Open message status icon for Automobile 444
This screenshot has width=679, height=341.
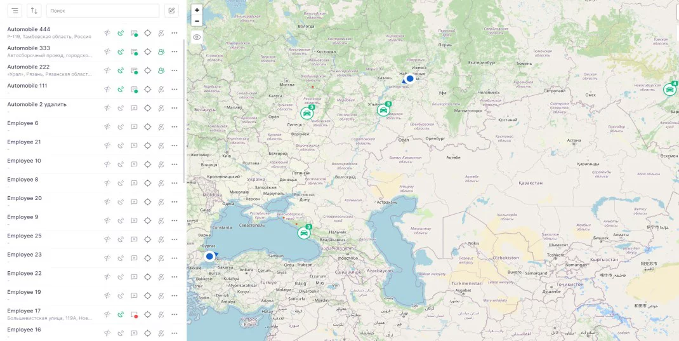coord(135,33)
